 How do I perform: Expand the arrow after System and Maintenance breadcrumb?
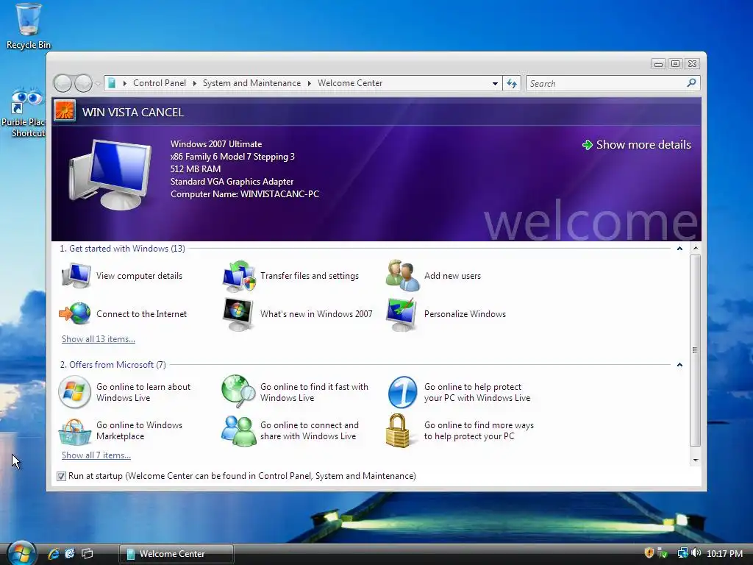tap(310, 83)
